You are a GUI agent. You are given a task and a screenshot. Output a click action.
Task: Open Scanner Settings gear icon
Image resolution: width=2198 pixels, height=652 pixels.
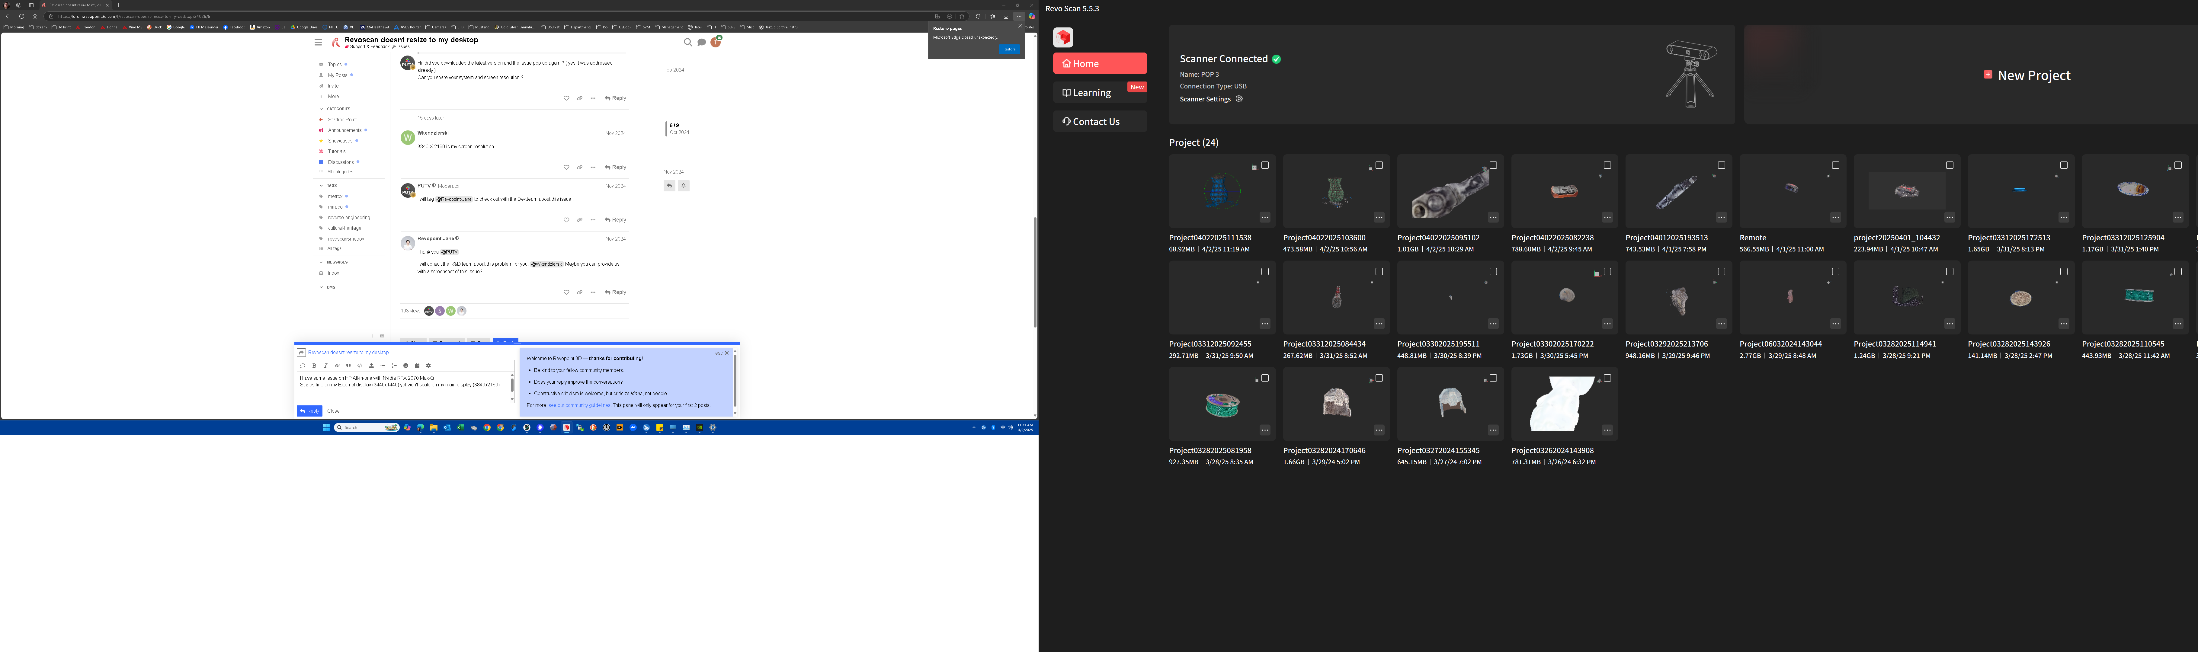(x=1239, y=99)
